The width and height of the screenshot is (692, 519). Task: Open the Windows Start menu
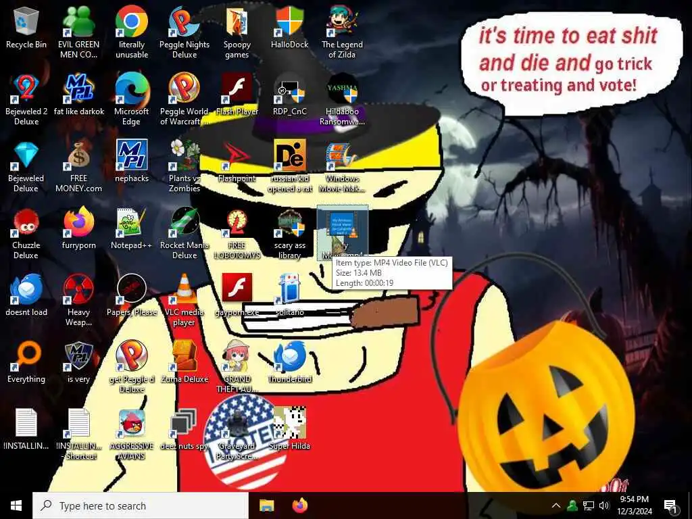pyautogui.click(x=16, y=505)
